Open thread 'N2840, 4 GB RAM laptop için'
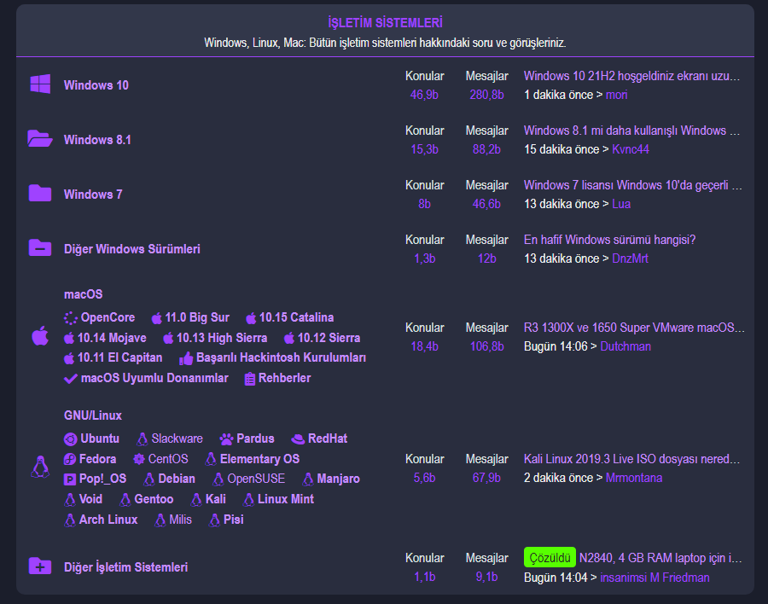 click(x=660, y=558)
